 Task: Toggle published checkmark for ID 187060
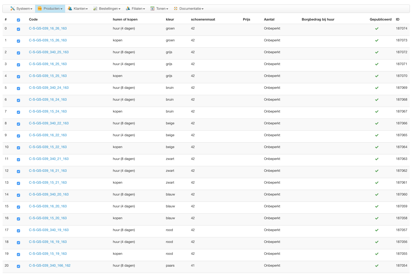[x=377, y=195]
